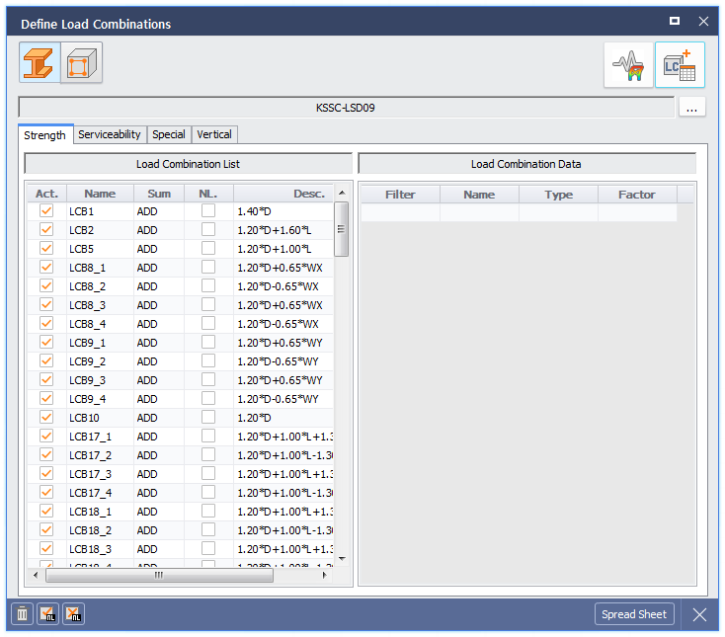This screenshot has height=637, width=725.
Task: Click the add load combination table icon
Action: click(x=680, y=65)
